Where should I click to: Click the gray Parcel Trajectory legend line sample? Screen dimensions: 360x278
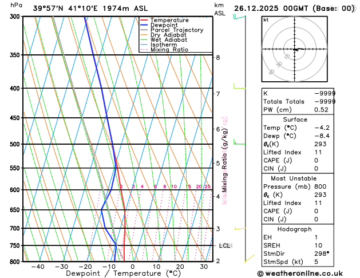click(x=144, y=30)
